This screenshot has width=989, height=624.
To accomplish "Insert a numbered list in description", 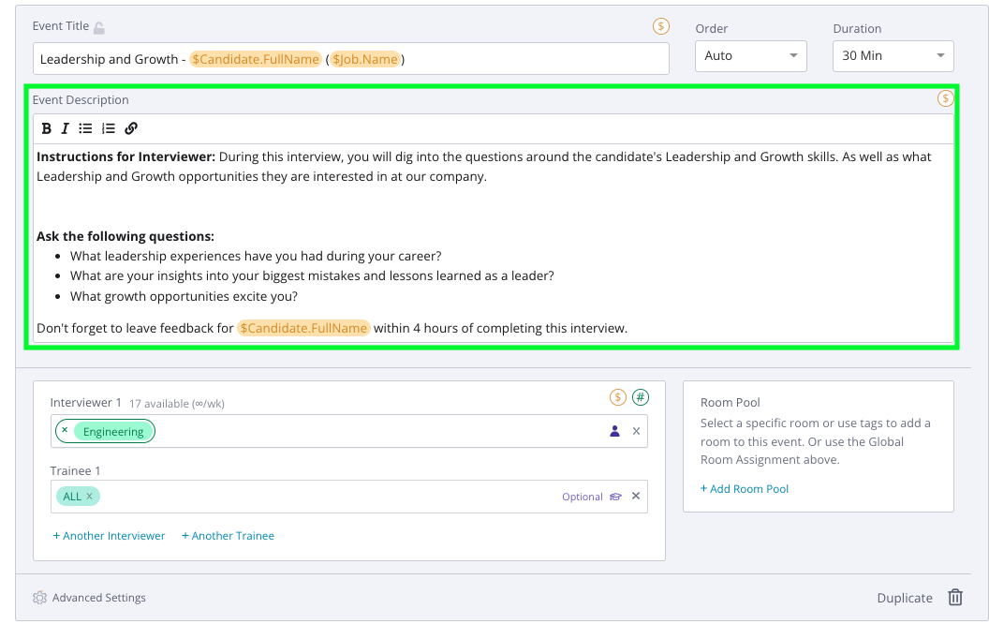I will (x=109, y=128).
